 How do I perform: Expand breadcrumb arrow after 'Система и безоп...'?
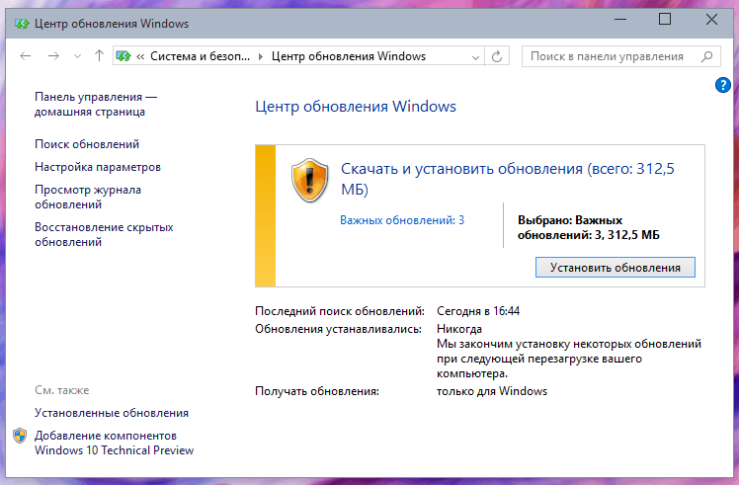260,57
